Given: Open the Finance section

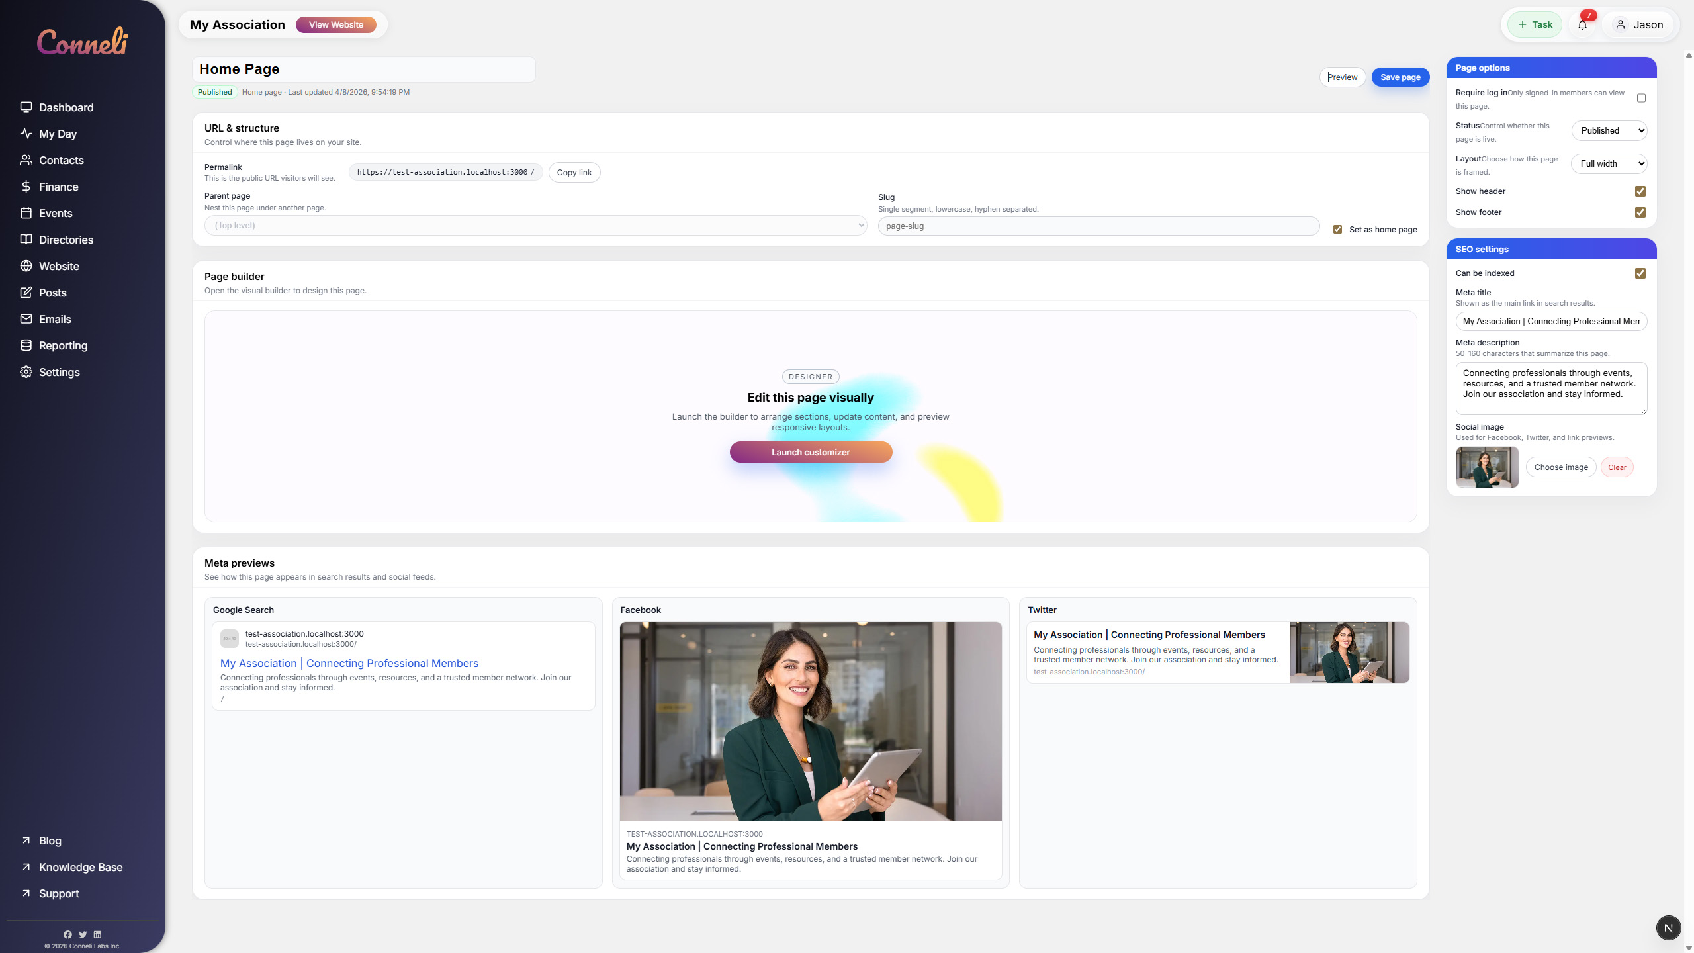Looking at the screenshot, I should (60, 186).
